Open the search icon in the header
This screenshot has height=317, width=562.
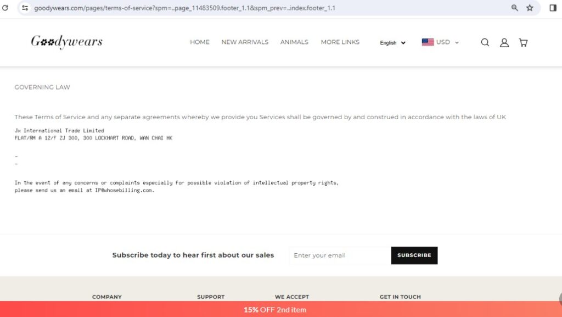point(485,42)
